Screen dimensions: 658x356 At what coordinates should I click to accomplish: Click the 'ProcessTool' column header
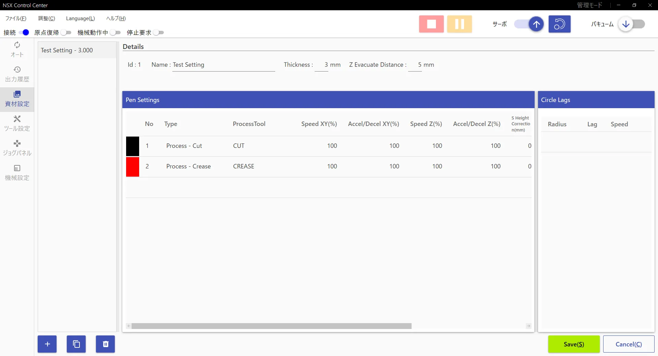249,124
